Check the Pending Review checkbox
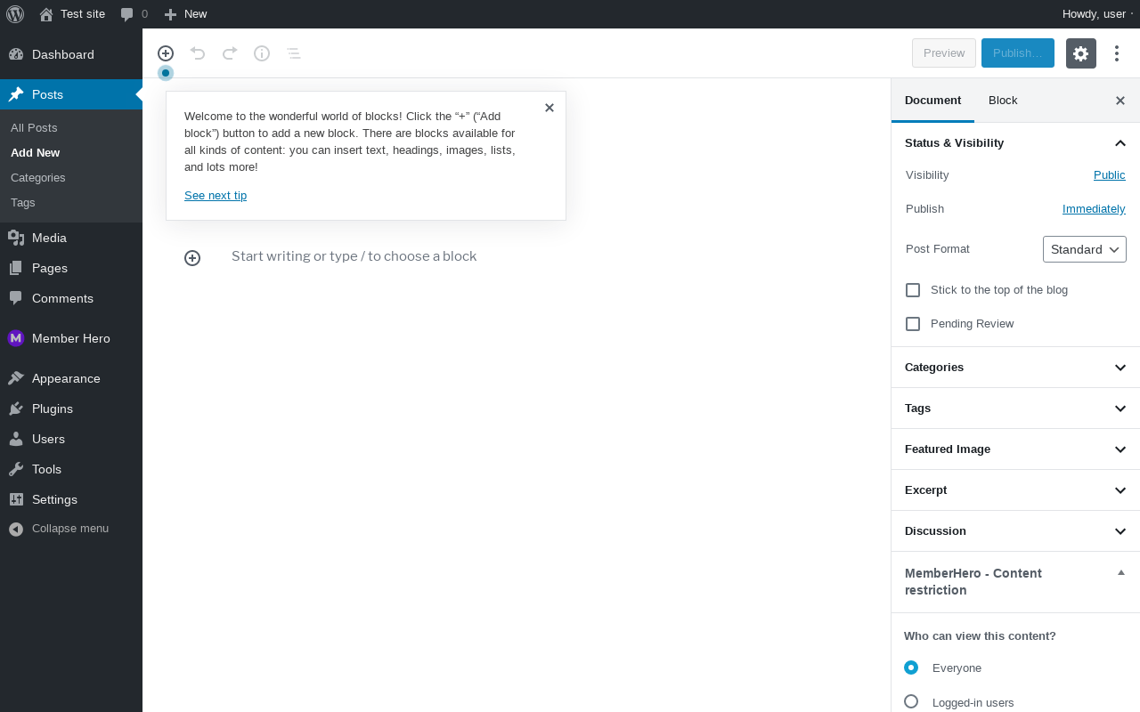Viewport: 1140px width, 712px height. pos(913,324)
